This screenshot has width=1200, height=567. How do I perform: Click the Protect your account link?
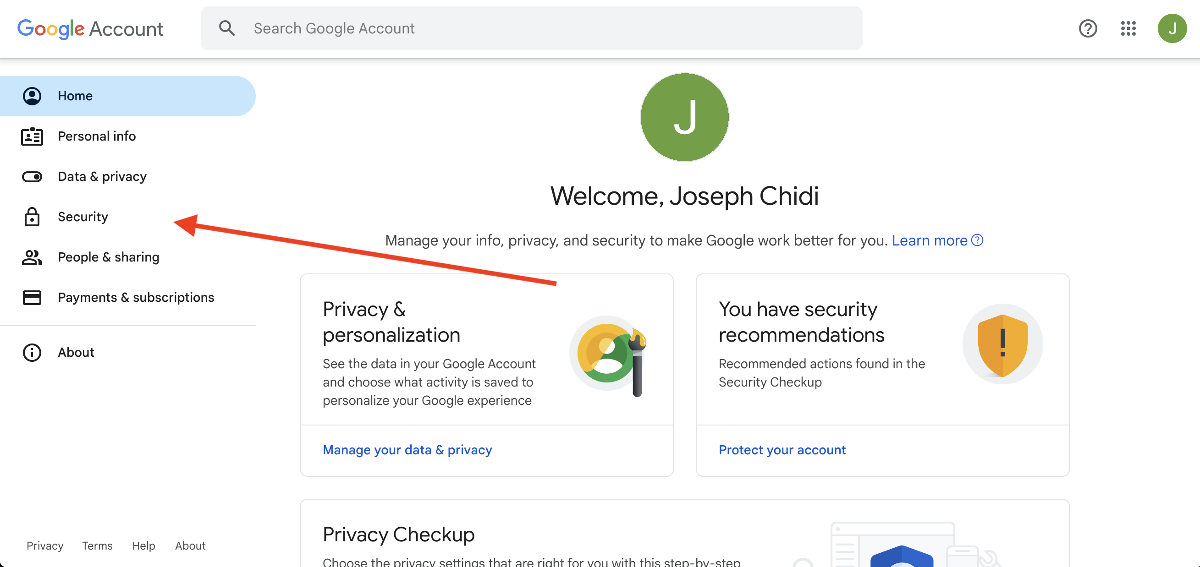[x=782, y=449]
